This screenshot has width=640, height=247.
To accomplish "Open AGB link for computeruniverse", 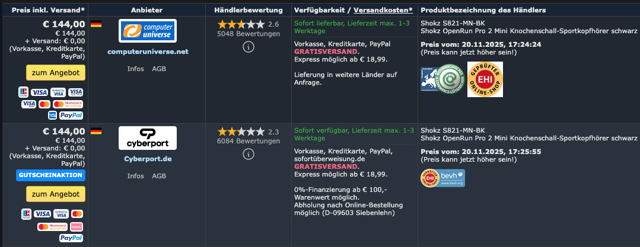I will (159, 69).
